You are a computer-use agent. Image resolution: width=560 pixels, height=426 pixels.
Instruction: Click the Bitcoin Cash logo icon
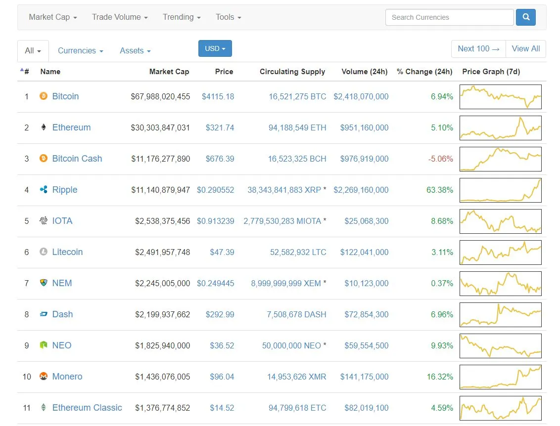44,159
